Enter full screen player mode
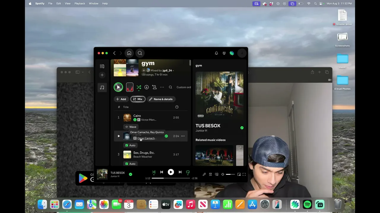The image size is (380, 213). (244, 175)
